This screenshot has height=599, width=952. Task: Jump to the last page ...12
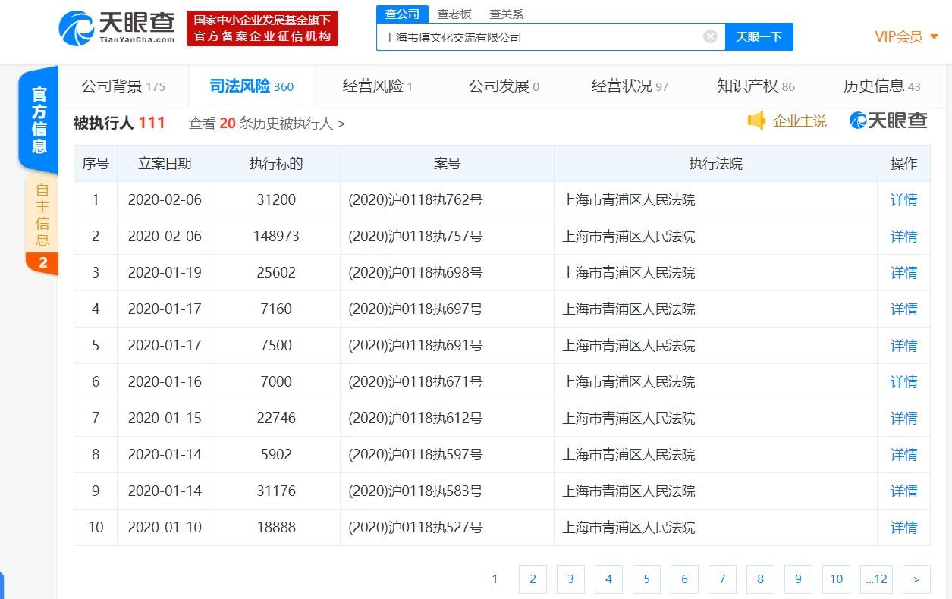876,579
